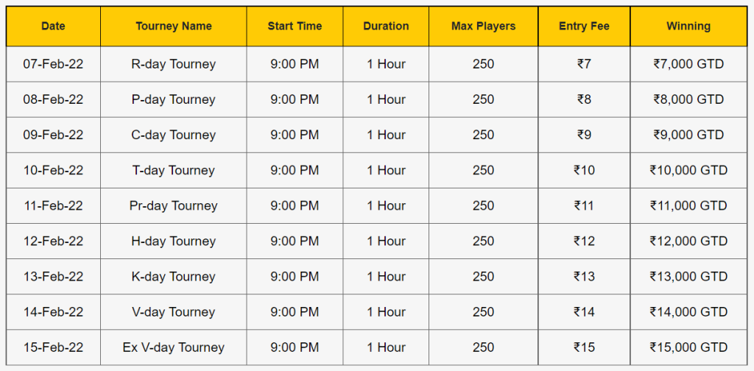This screenshot has width=754, height=371.
Task: Select the Pr-day Tourney cell
Action: point(174,205)
